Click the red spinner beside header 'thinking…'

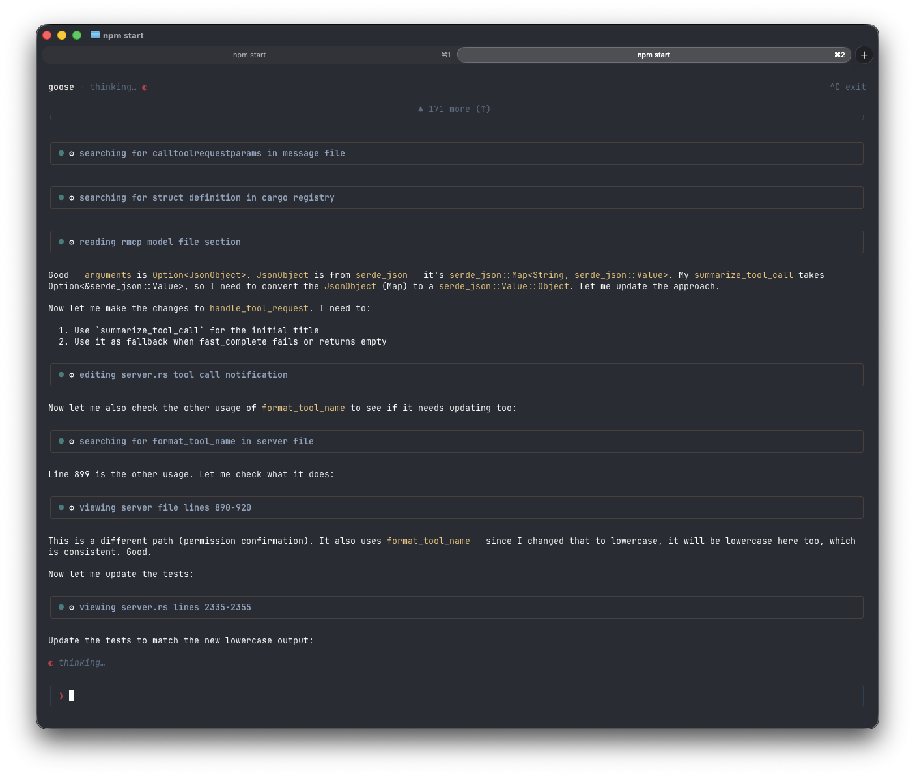145,87
